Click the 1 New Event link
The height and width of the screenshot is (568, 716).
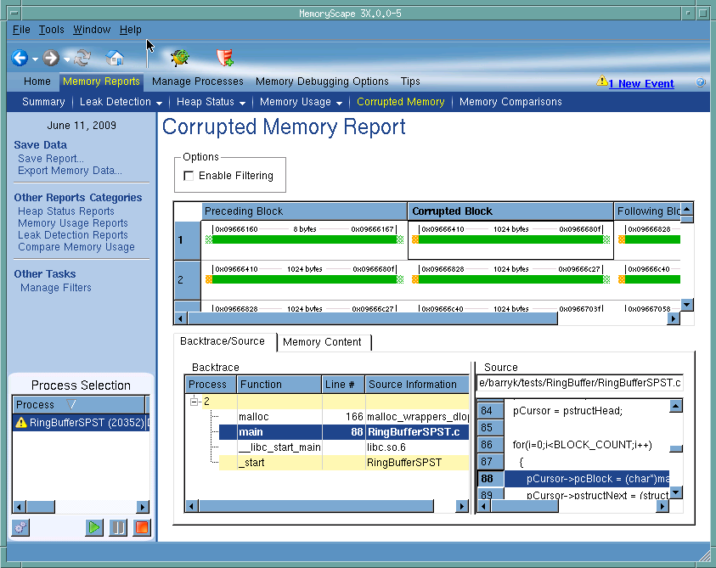tap(640, 83)
